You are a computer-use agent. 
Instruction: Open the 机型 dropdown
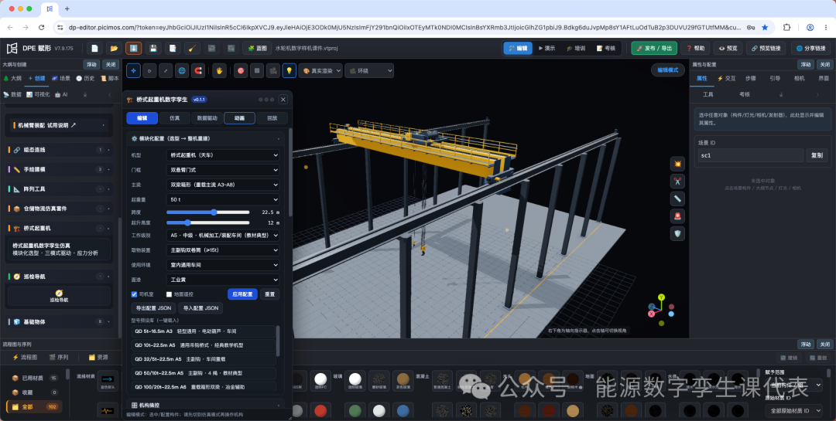tap(223, 155)
